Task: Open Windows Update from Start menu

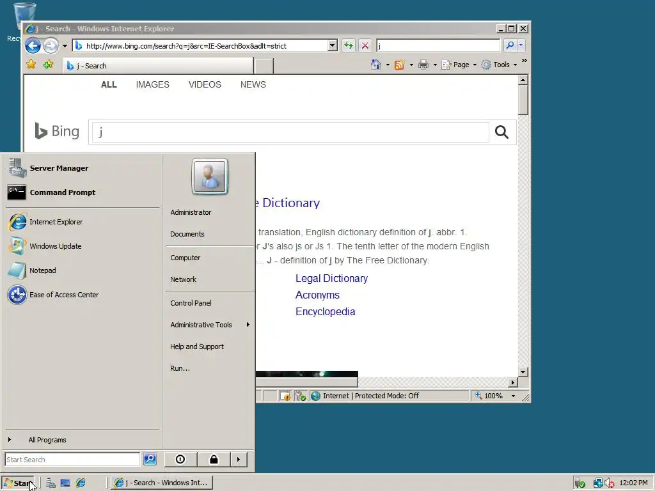Action: pyautogui.click(x=83, y=246)
